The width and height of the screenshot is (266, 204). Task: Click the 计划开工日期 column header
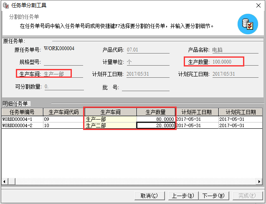click(196, 112)
